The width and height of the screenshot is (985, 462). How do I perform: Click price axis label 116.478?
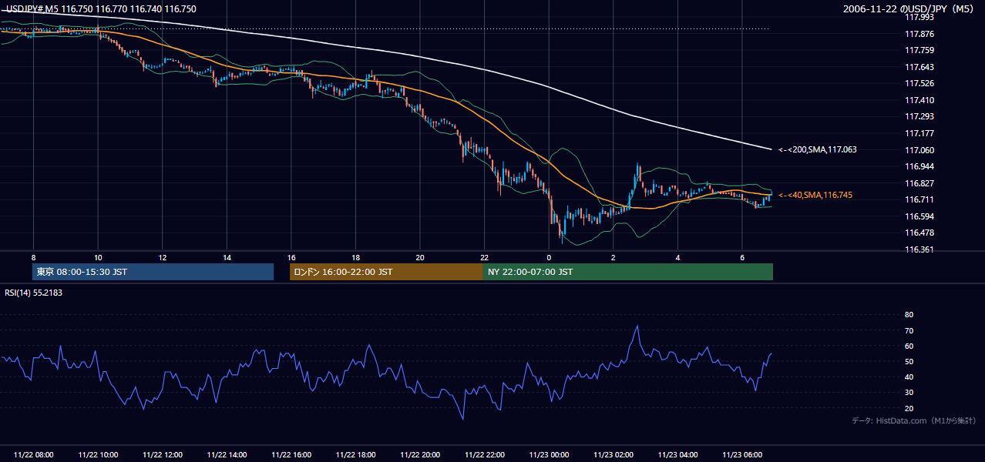tap(919, 233)
